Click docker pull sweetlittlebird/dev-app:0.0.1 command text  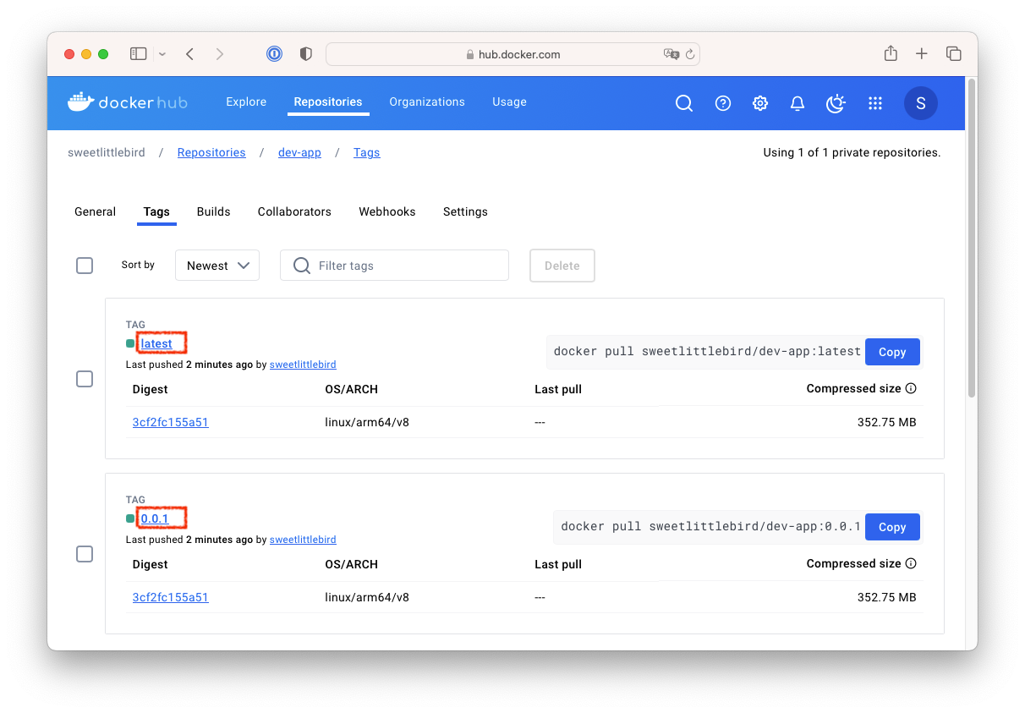(710, 527)
